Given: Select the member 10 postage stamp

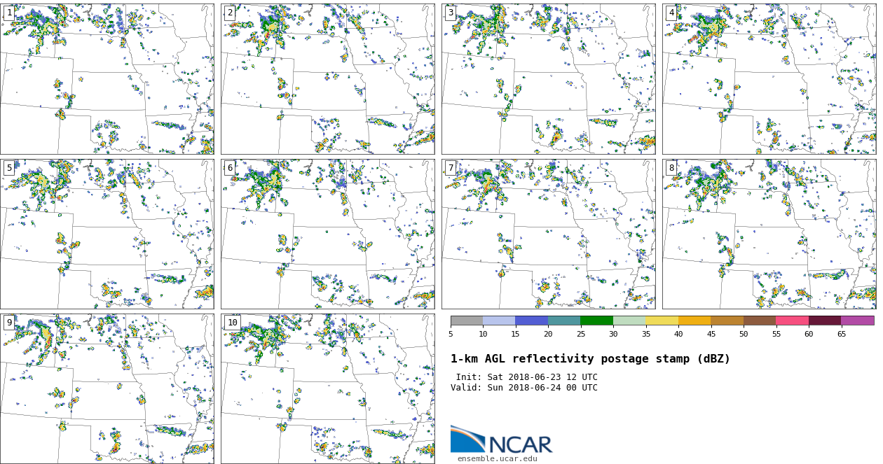Looking at the screenshot, I should [327, 388].
